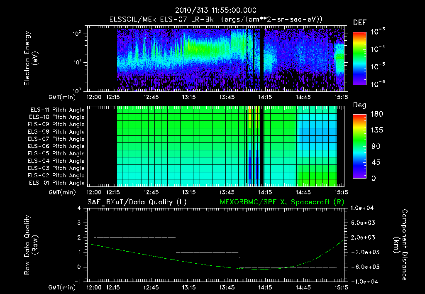Click the Component Distance (km) axis label
The height and width of the screenshot is (294, 425).
(401, 245)
